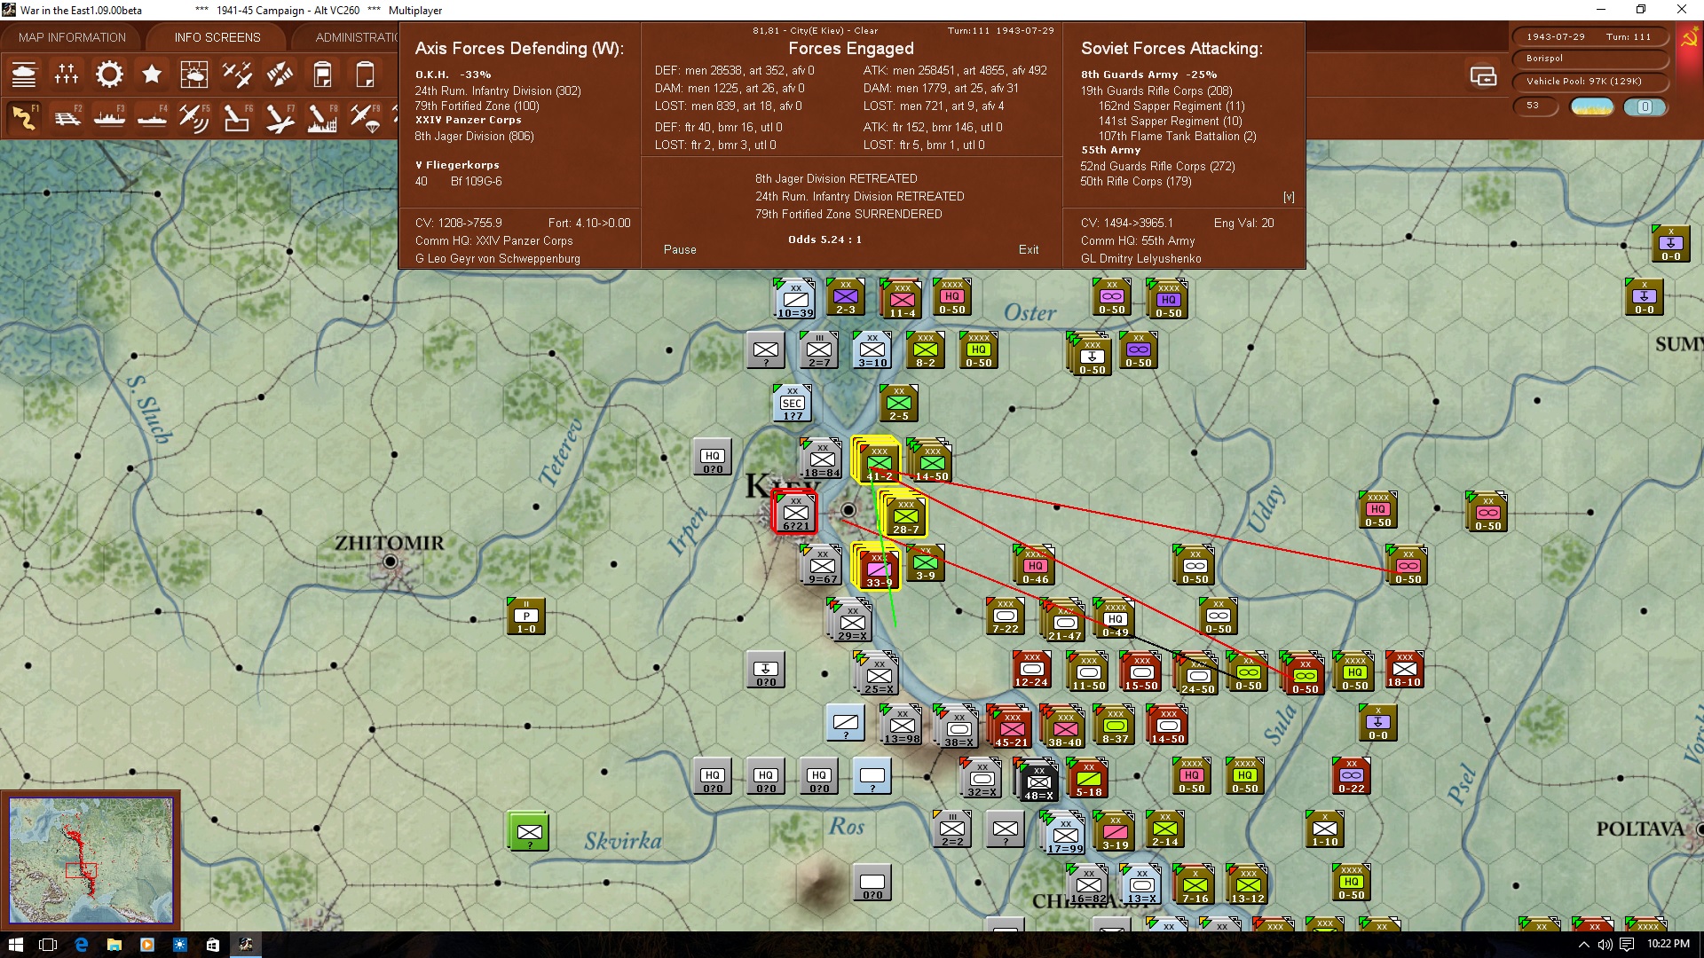Click the date and turn display
Image resolution: width=1704 pixels, height=958 pixels.
tap(1589, 36)
